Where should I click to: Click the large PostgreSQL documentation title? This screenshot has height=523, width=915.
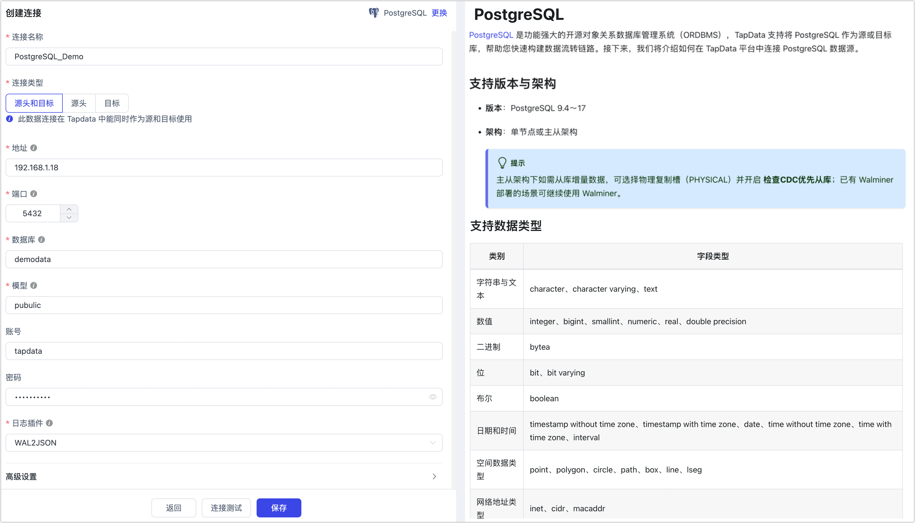pos(518,15)
